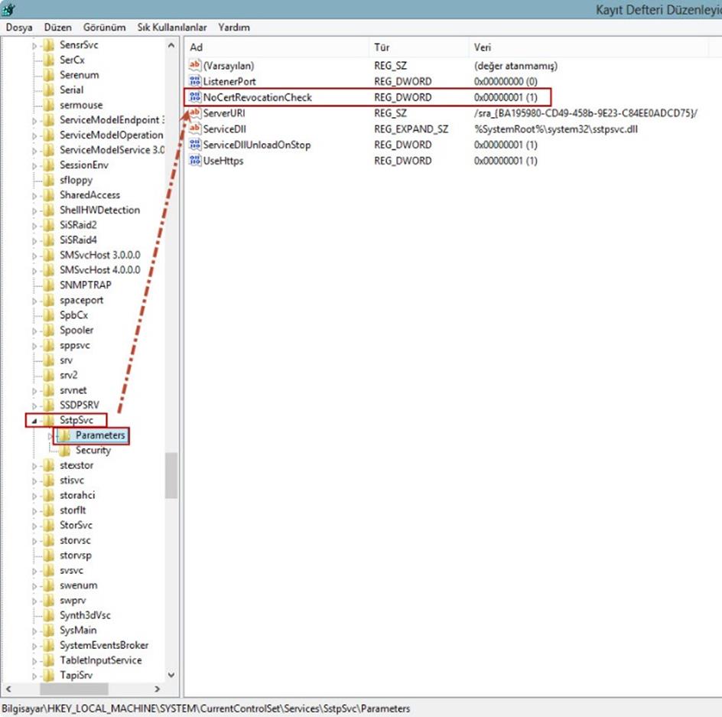Select the TabletInputService tree item
This screenshot has height=717, width=722.
tap(101, 660)
